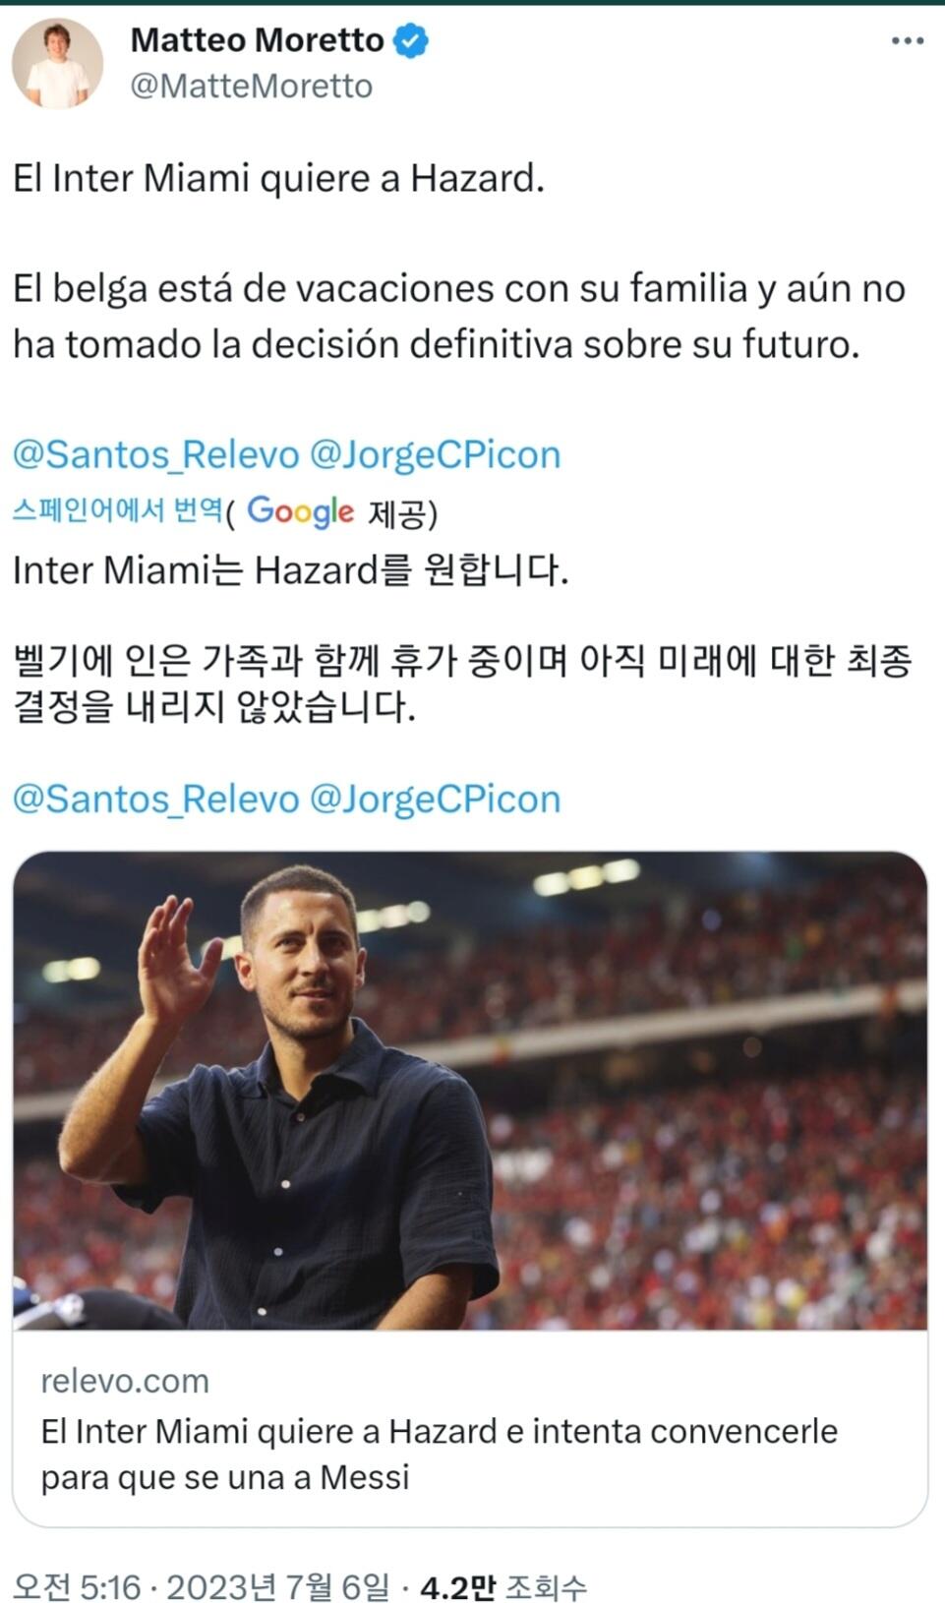945x1603 pixels.
Task: Click the Google logo in translation credit
Action: [x=300, y=511]
